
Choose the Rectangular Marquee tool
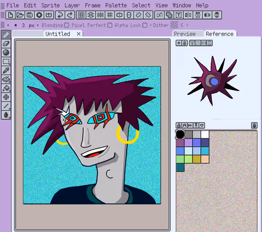coord(6,61)
